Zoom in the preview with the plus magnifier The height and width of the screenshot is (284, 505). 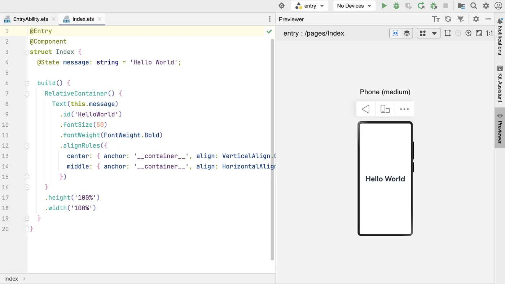pos(469,33)
